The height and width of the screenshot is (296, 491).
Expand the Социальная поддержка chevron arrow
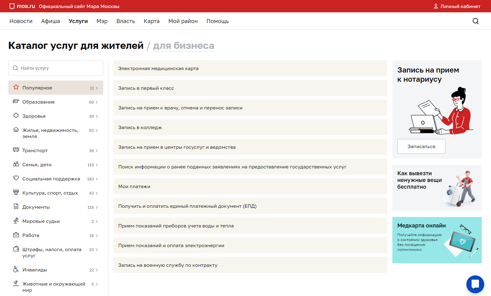[x=97, y=179]
